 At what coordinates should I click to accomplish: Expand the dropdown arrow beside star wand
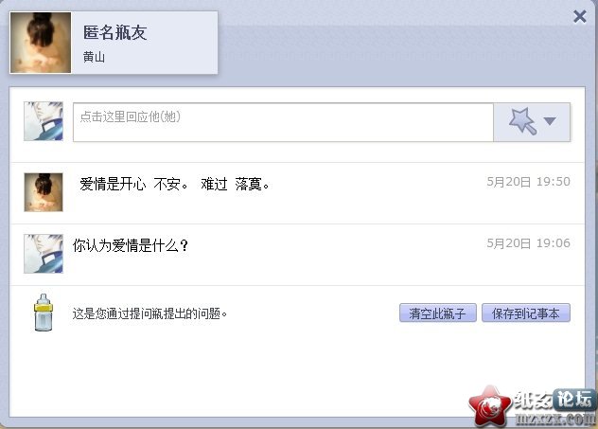click(x=550, y=121)
